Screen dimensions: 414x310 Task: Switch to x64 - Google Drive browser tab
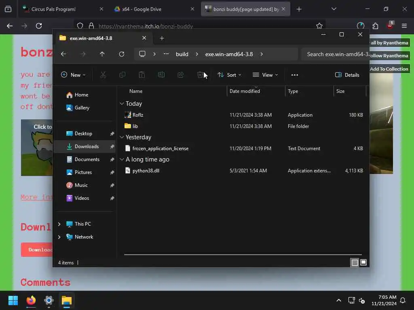(154, 9)
